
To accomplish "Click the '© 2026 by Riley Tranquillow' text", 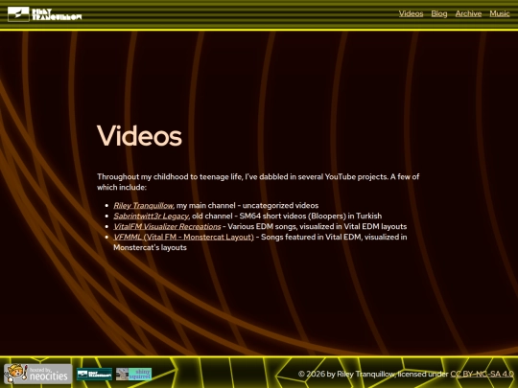I will (346, 375).
